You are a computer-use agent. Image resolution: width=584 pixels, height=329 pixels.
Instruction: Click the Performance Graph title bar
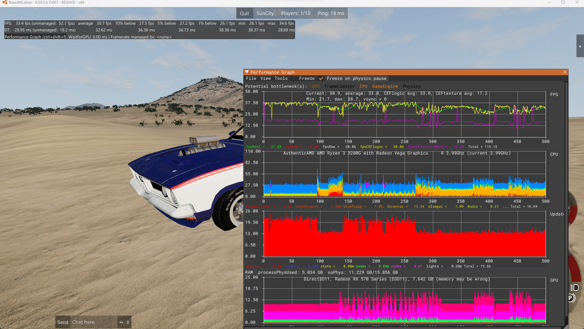[406, 72]
